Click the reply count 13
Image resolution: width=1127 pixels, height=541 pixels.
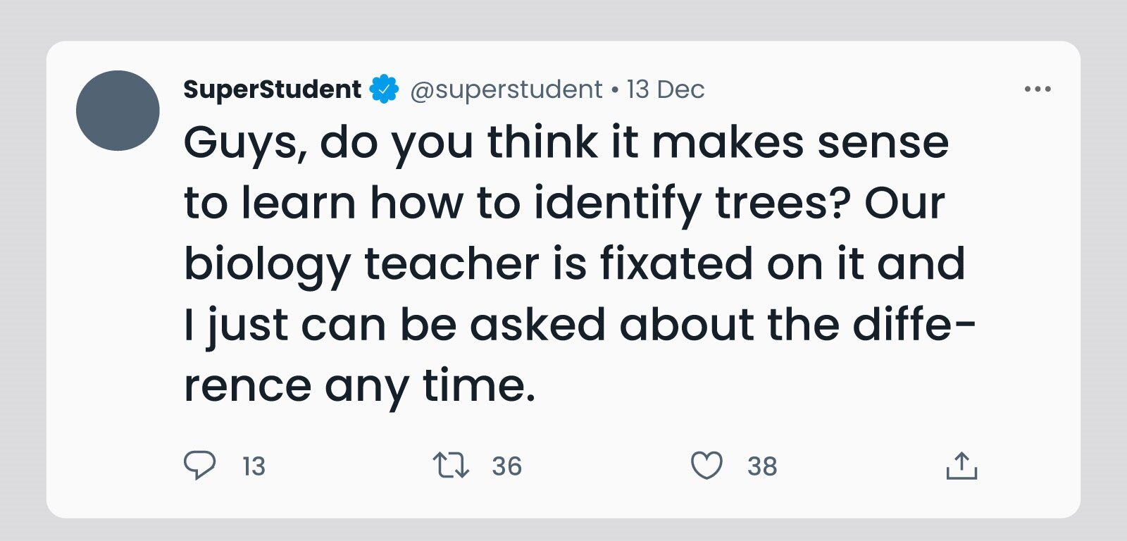point(254,466)
